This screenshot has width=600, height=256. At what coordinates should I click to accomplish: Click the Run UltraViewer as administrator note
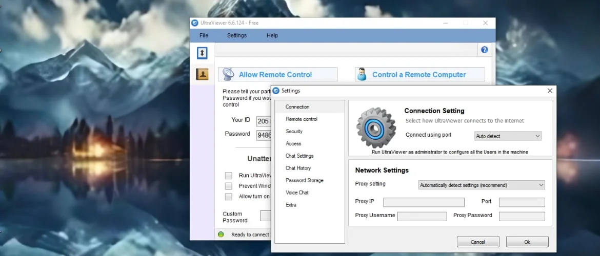450,152
